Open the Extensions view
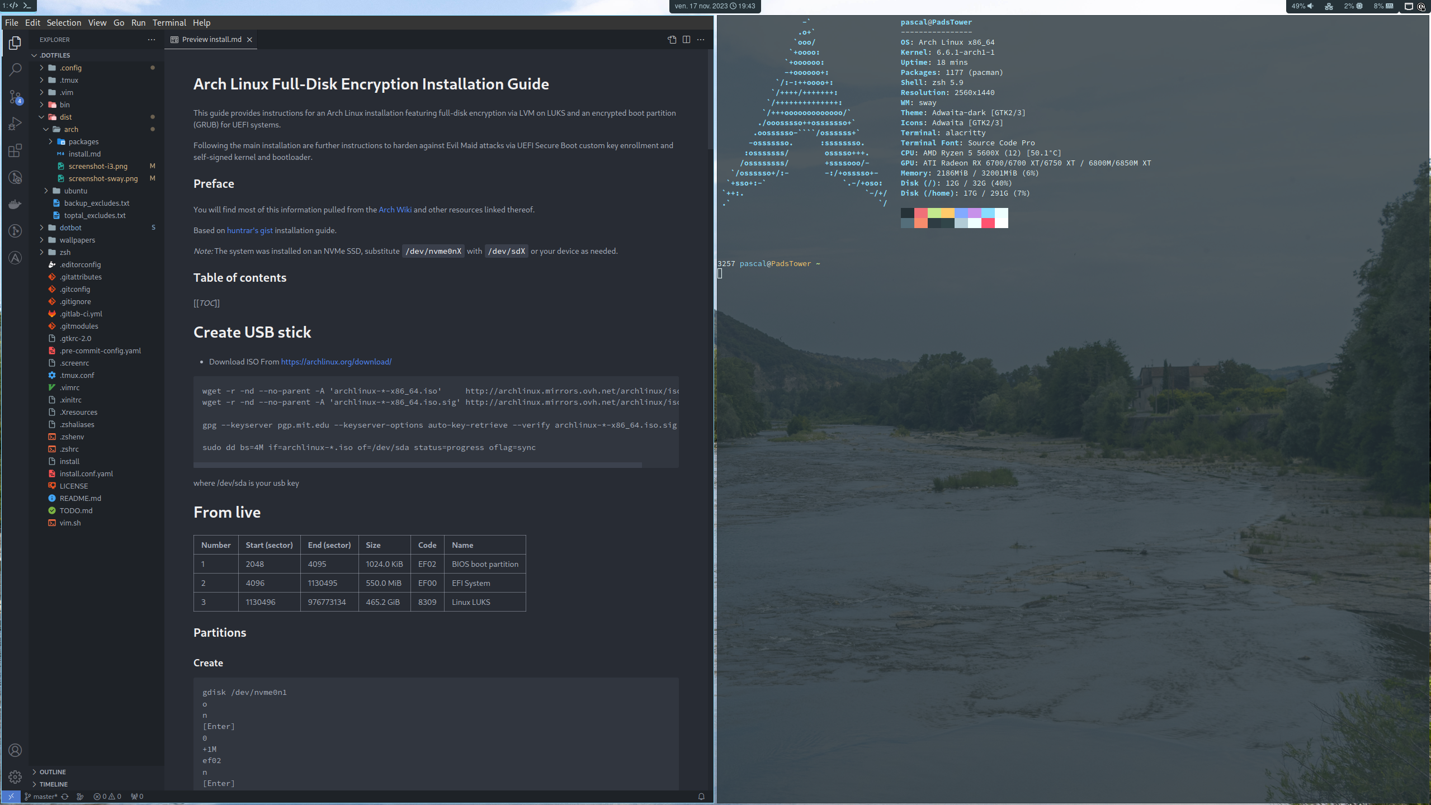This screenshot has width=1431, height=805. coord(15,150)
